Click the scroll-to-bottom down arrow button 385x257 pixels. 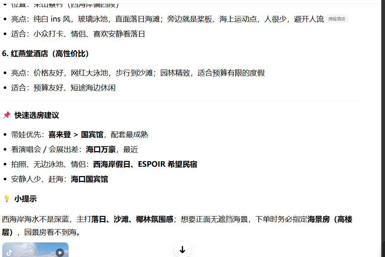click(182, 250)
